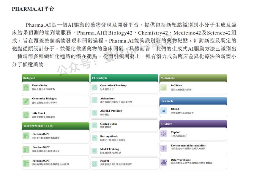The width and height of the screenshot is (254, 178).
Task: Open the inClinico chart icon
Action: tap(164, 87)
